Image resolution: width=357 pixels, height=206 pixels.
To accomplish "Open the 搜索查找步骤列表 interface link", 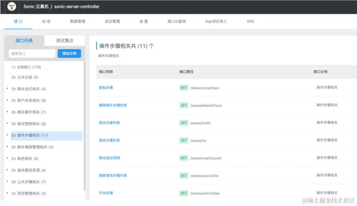I will click(113, 176).
